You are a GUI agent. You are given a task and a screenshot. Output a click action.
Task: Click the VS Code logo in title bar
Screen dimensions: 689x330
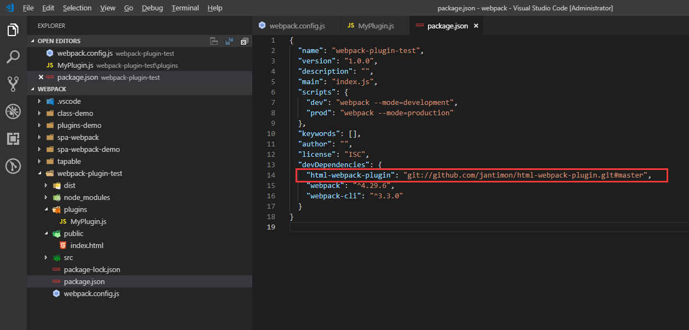point(9,8)
